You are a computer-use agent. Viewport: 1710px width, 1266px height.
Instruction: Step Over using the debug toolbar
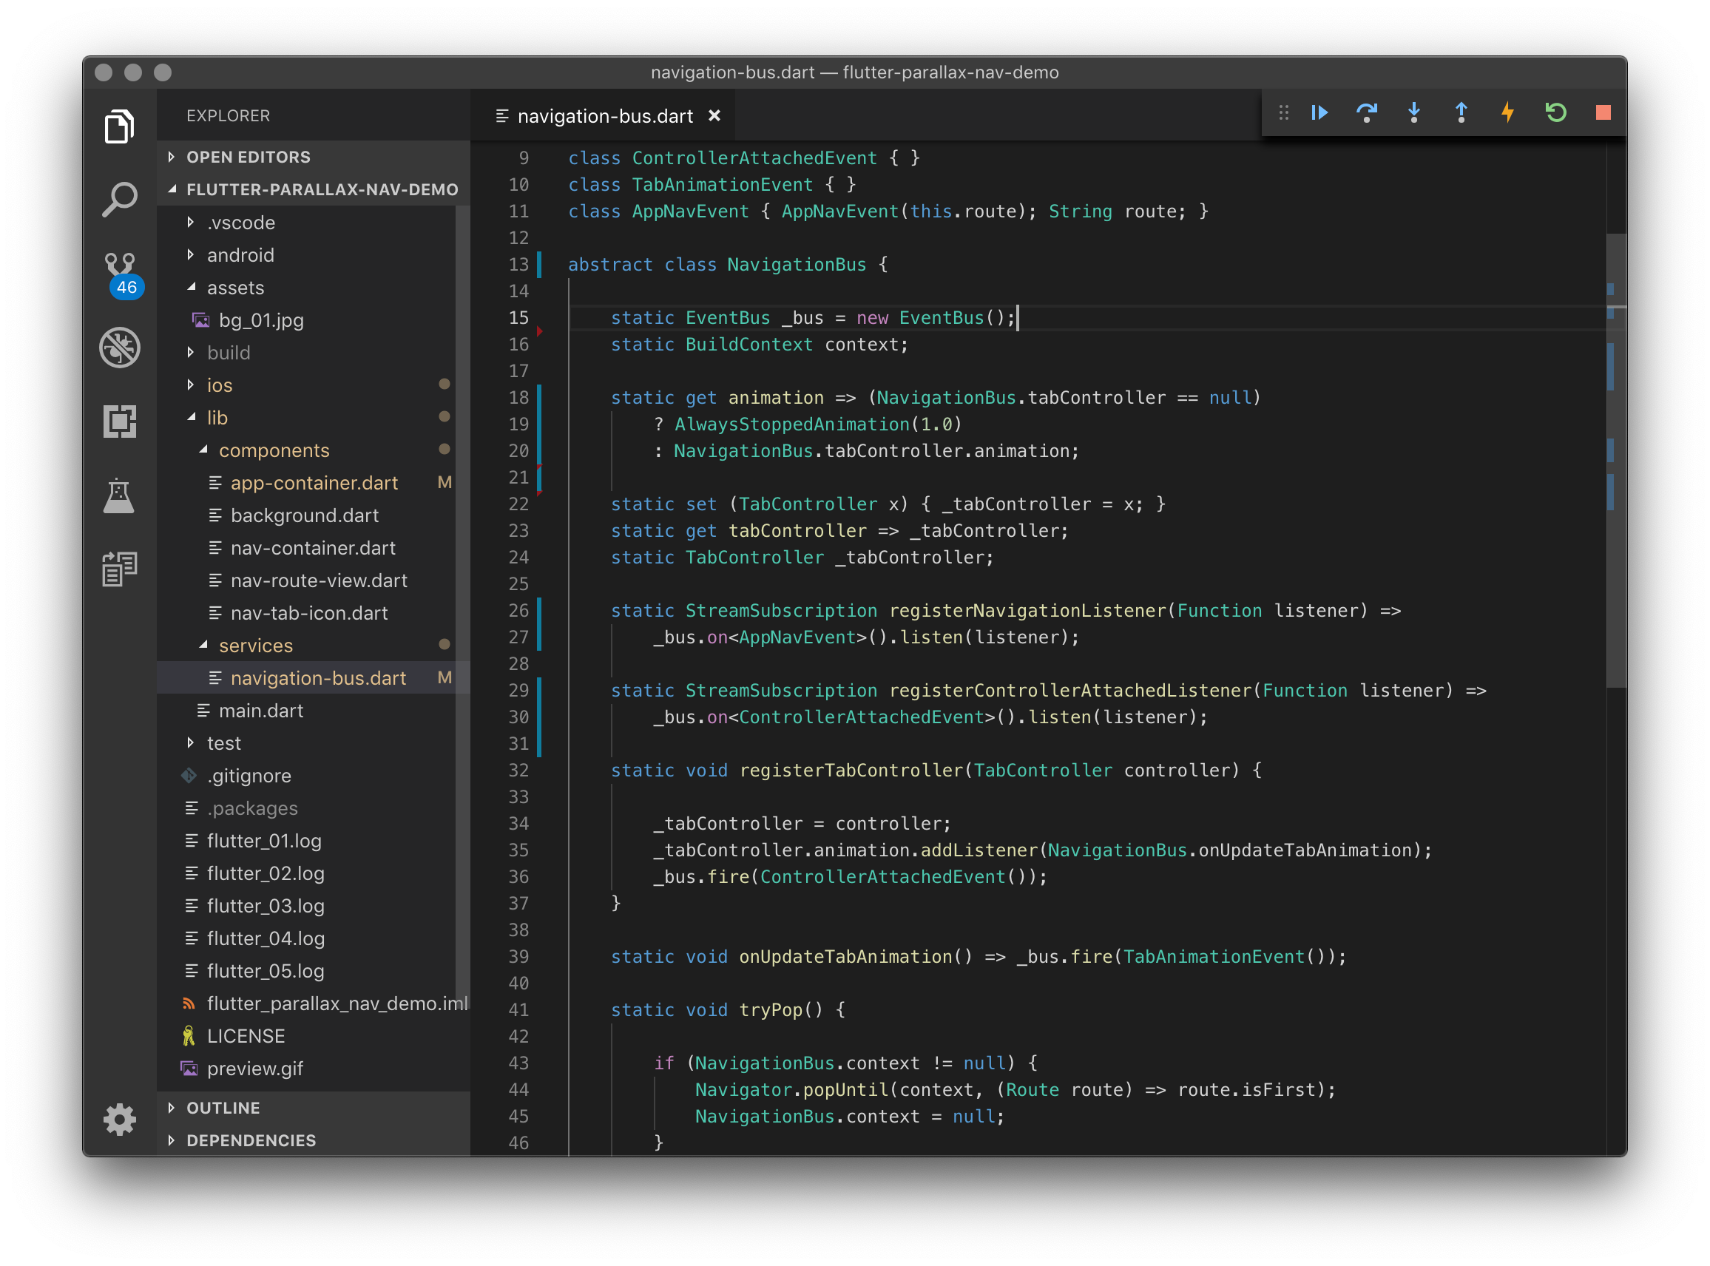point(1368,112)
